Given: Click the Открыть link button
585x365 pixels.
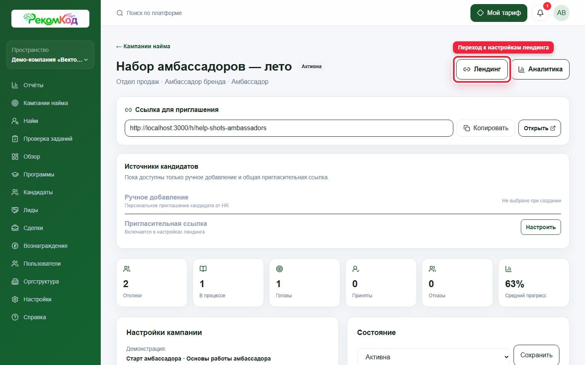Looking at the screenshot, I should point(539,128).
